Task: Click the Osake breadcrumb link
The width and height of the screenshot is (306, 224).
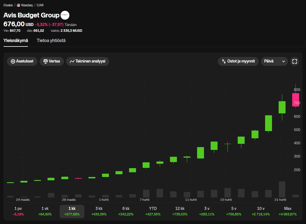Action: point(8,5)
